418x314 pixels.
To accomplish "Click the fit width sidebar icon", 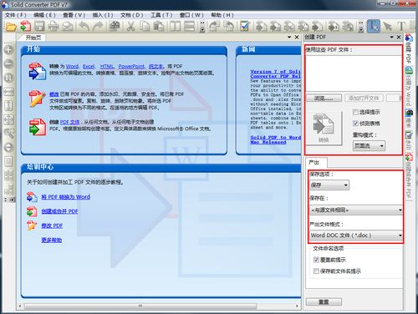I will pos(8,92).
